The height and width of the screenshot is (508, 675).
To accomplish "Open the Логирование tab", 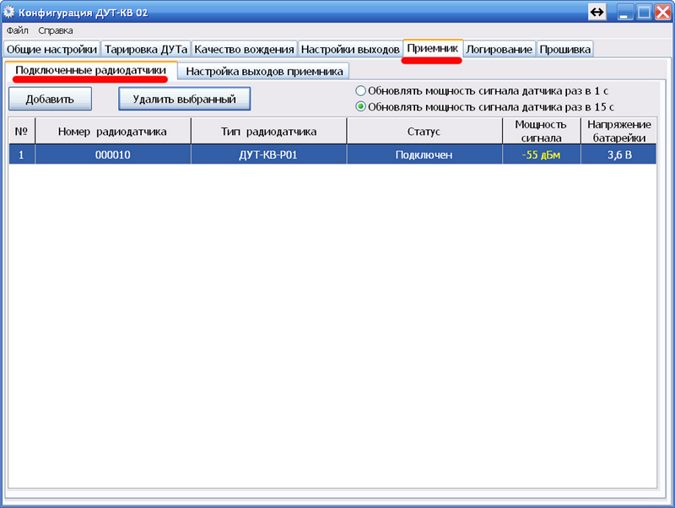I will [x=499, y=49].
